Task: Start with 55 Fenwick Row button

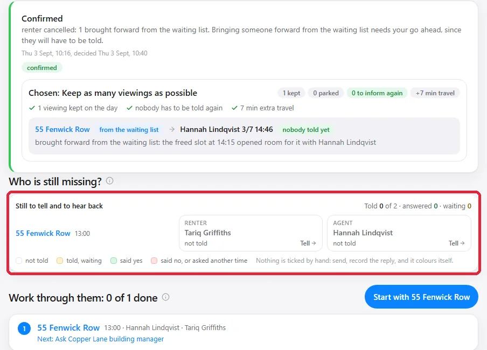Action: coord(421,297)
